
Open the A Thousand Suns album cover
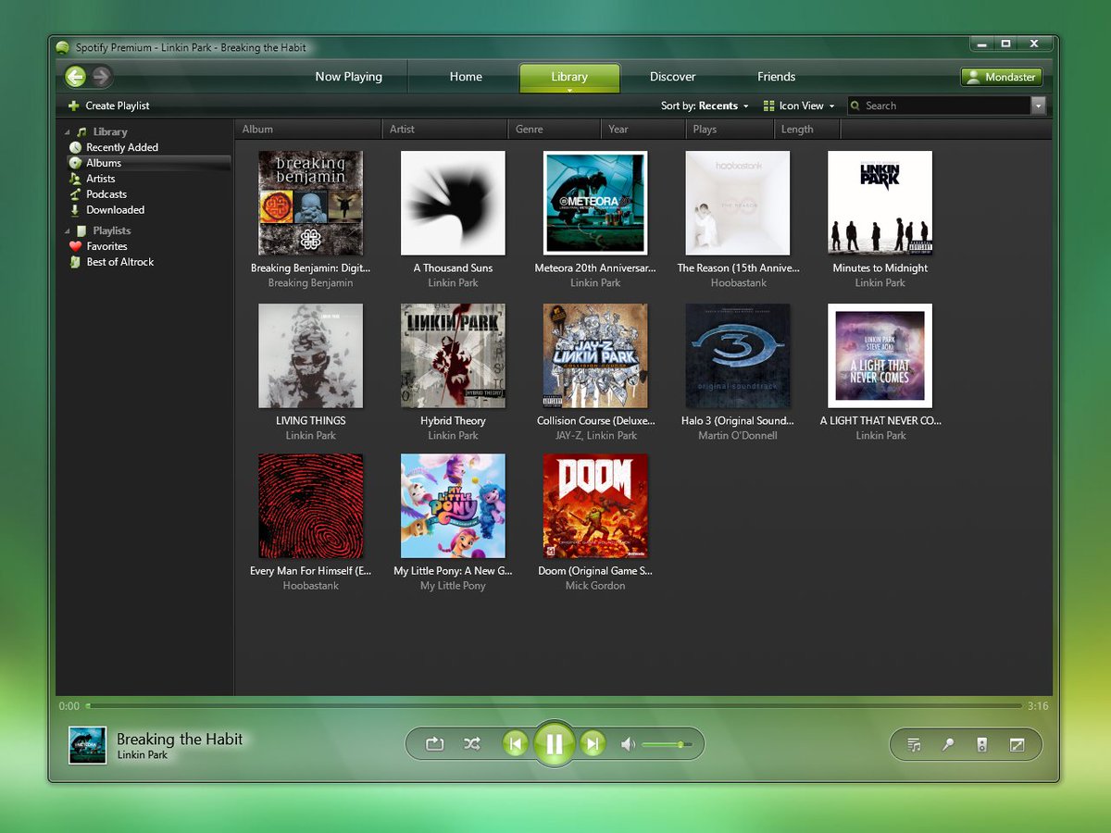point(454,203)
